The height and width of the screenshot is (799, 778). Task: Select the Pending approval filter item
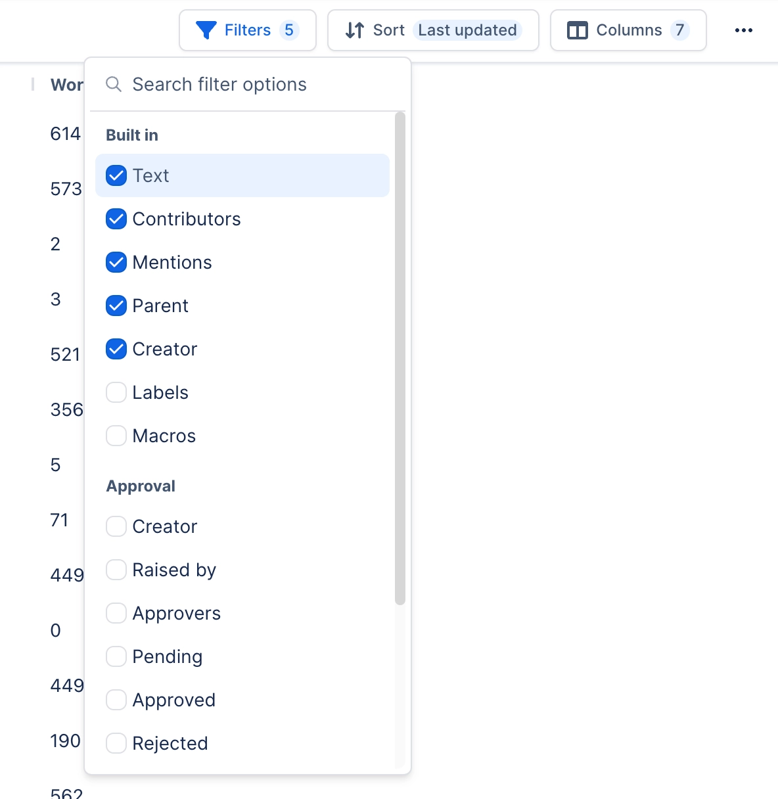pos(116,656)
